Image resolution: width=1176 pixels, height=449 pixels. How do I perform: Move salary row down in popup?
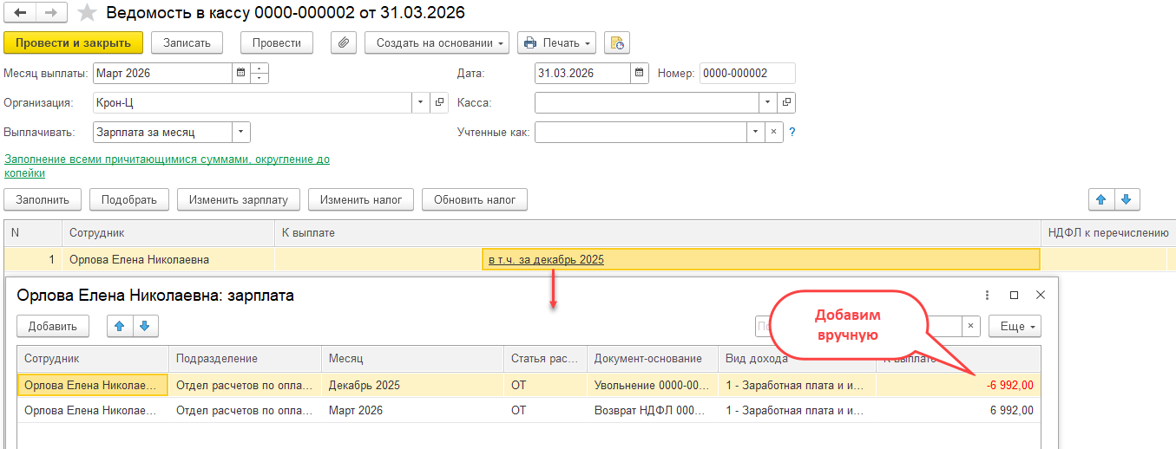(x=145, y=326)
